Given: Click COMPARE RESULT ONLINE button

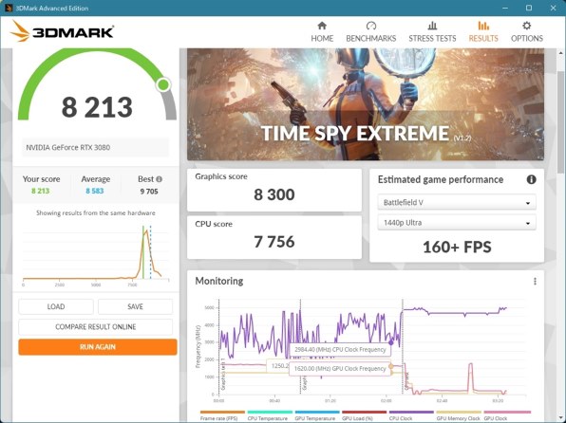Looking at the screenshot, I should pos(96,327).
